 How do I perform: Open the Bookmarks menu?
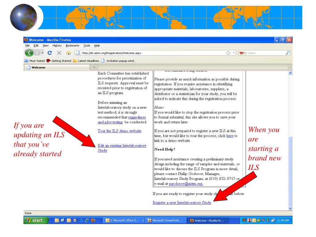click(x=73, y=45)
